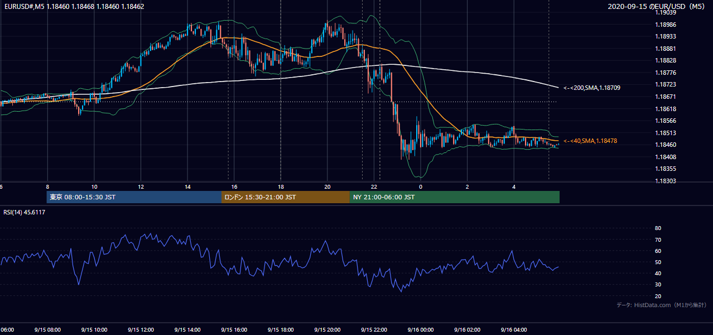The height and width of the screenshot is (335, 713).
Task: Select the 9/16 00:00 time axis label
Action: (420, 330)
